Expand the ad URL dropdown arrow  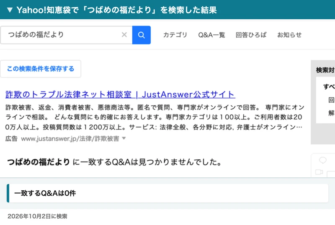[x=124, y=138]
